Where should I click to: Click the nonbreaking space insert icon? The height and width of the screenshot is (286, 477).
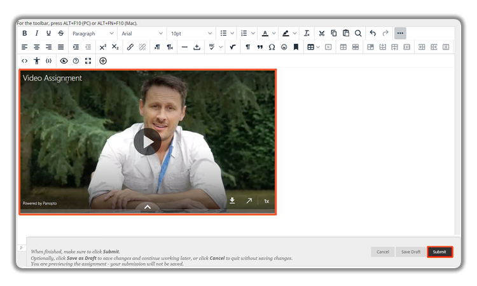click(x=197, y=47)
